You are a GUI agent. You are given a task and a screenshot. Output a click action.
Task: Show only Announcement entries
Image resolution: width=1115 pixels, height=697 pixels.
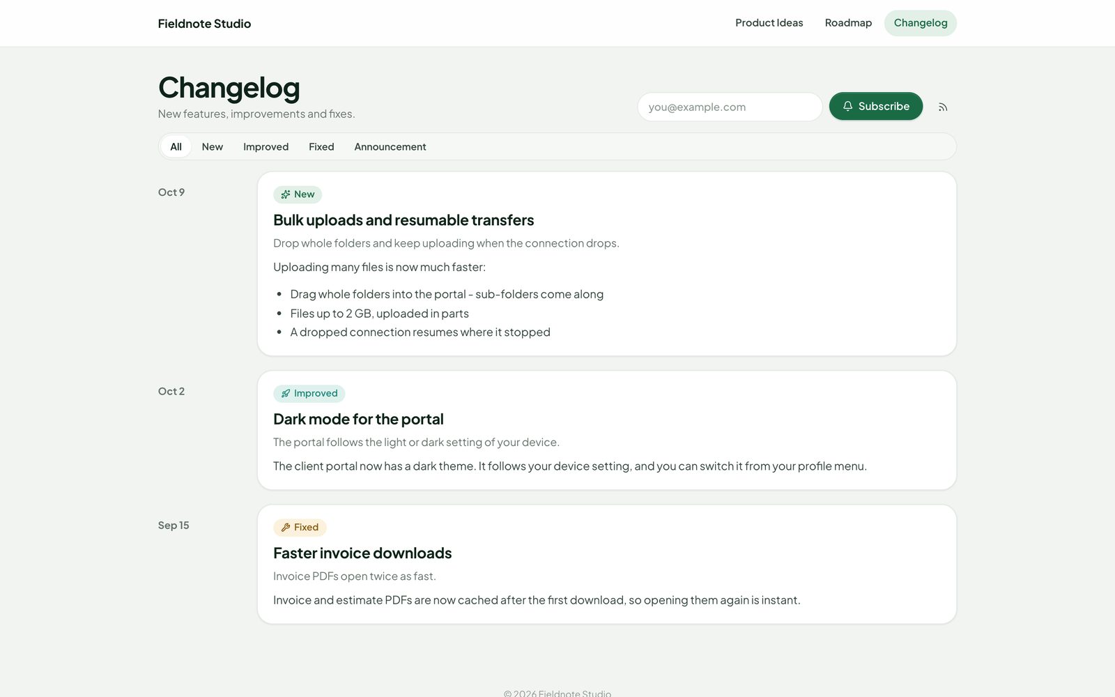tap(390, 146)
